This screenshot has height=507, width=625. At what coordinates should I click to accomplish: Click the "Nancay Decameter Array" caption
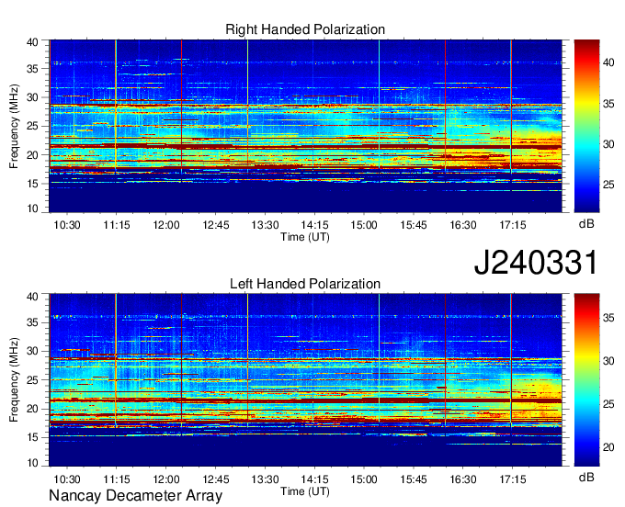click(x=135, y=496)
